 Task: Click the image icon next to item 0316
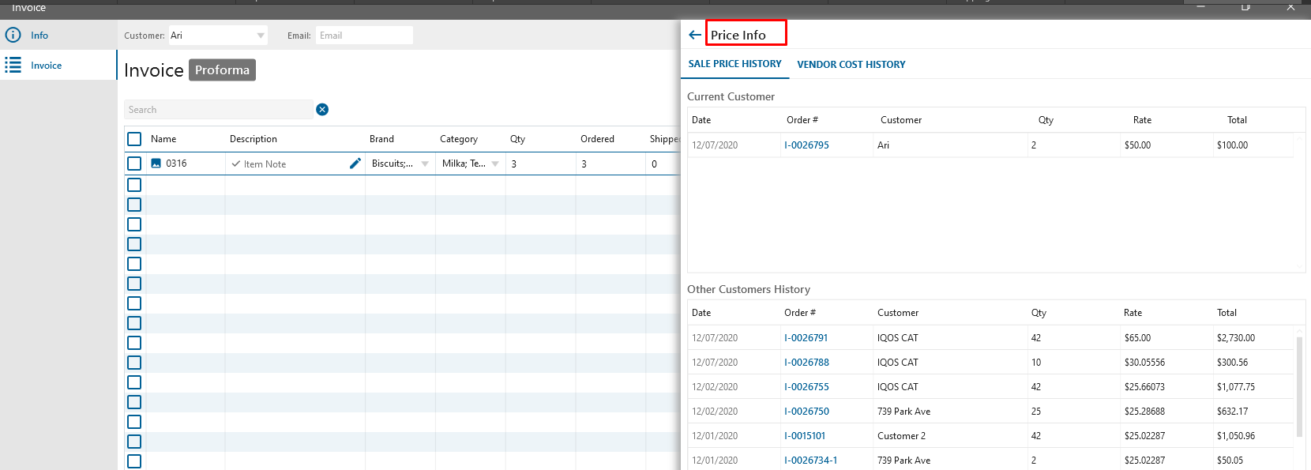coord(156,164)
